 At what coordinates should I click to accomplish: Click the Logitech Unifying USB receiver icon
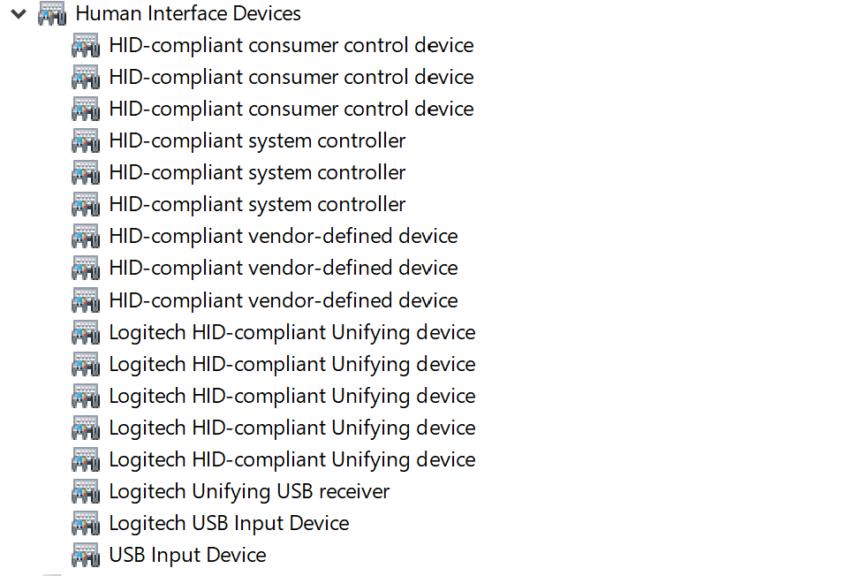(86, 491)
